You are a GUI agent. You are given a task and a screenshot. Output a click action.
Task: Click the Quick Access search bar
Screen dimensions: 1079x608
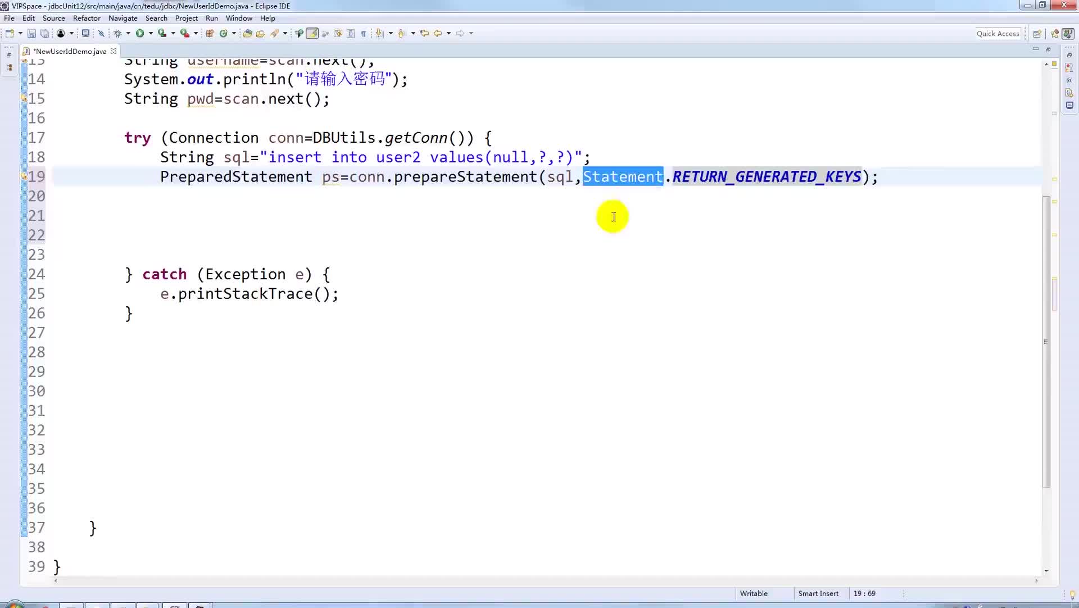(x=998, y=33)
